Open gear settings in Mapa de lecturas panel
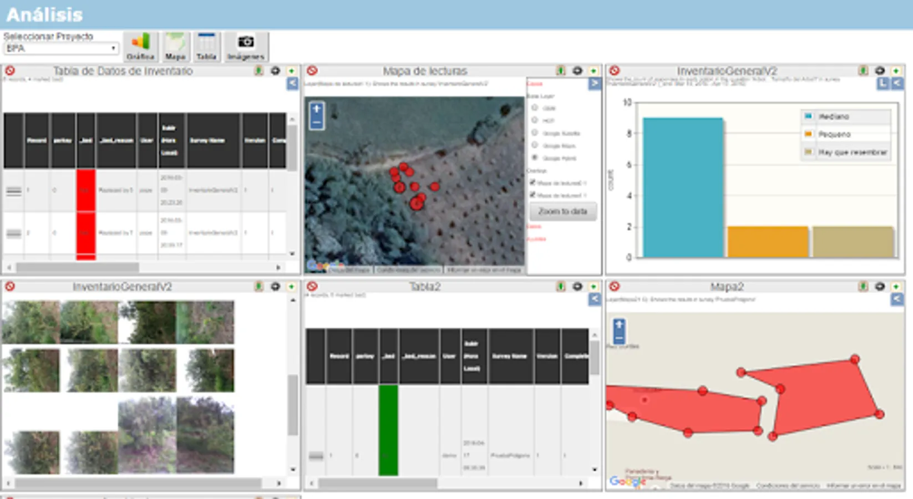This screenshot has width=913, height=499. pyautogui.click(x=577, y=70)
